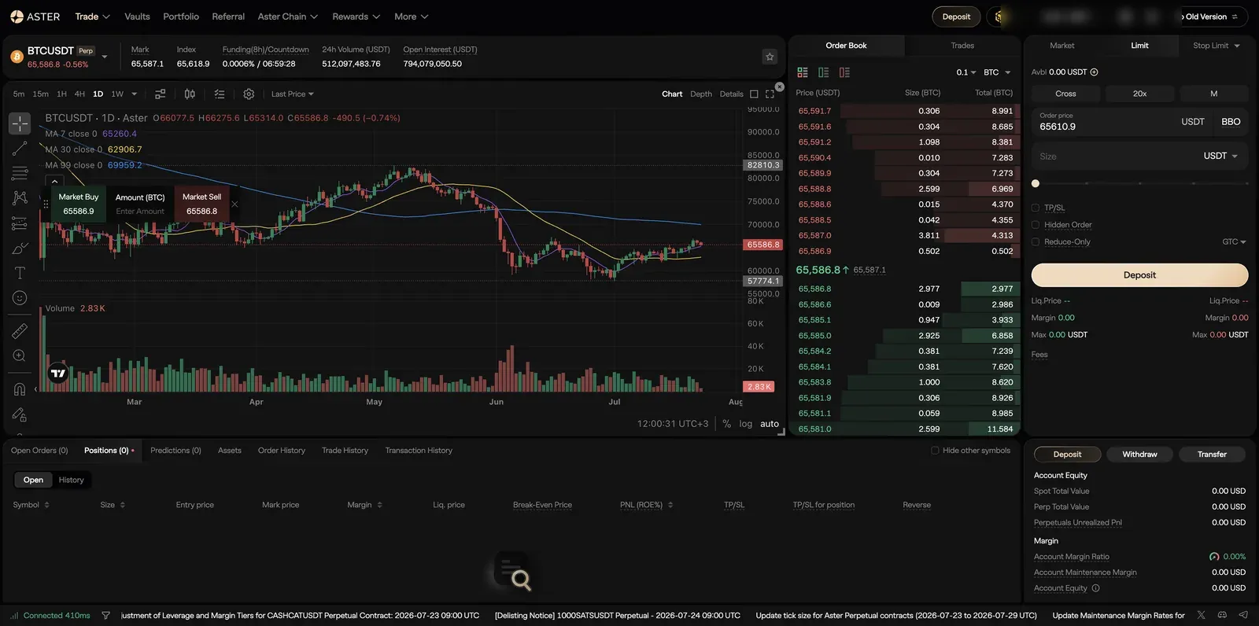
Task: Open the filter icon in status bar
Action: 105,616
